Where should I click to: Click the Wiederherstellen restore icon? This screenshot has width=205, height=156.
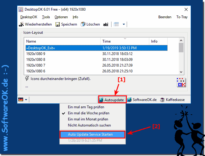coord(21,24)
